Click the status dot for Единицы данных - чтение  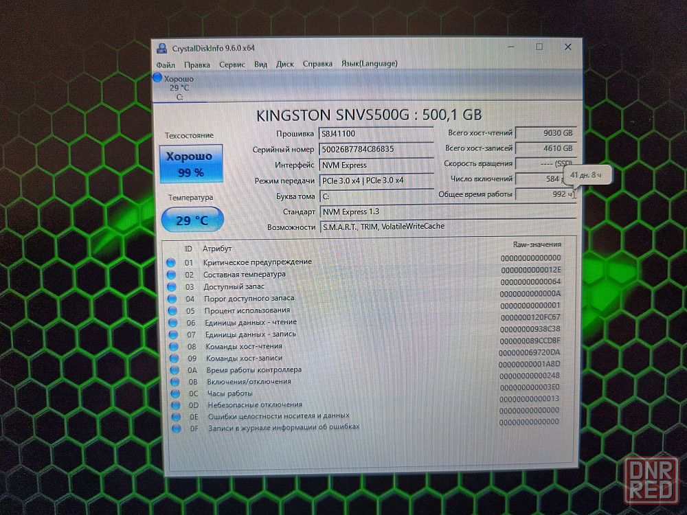coord(173,323)
